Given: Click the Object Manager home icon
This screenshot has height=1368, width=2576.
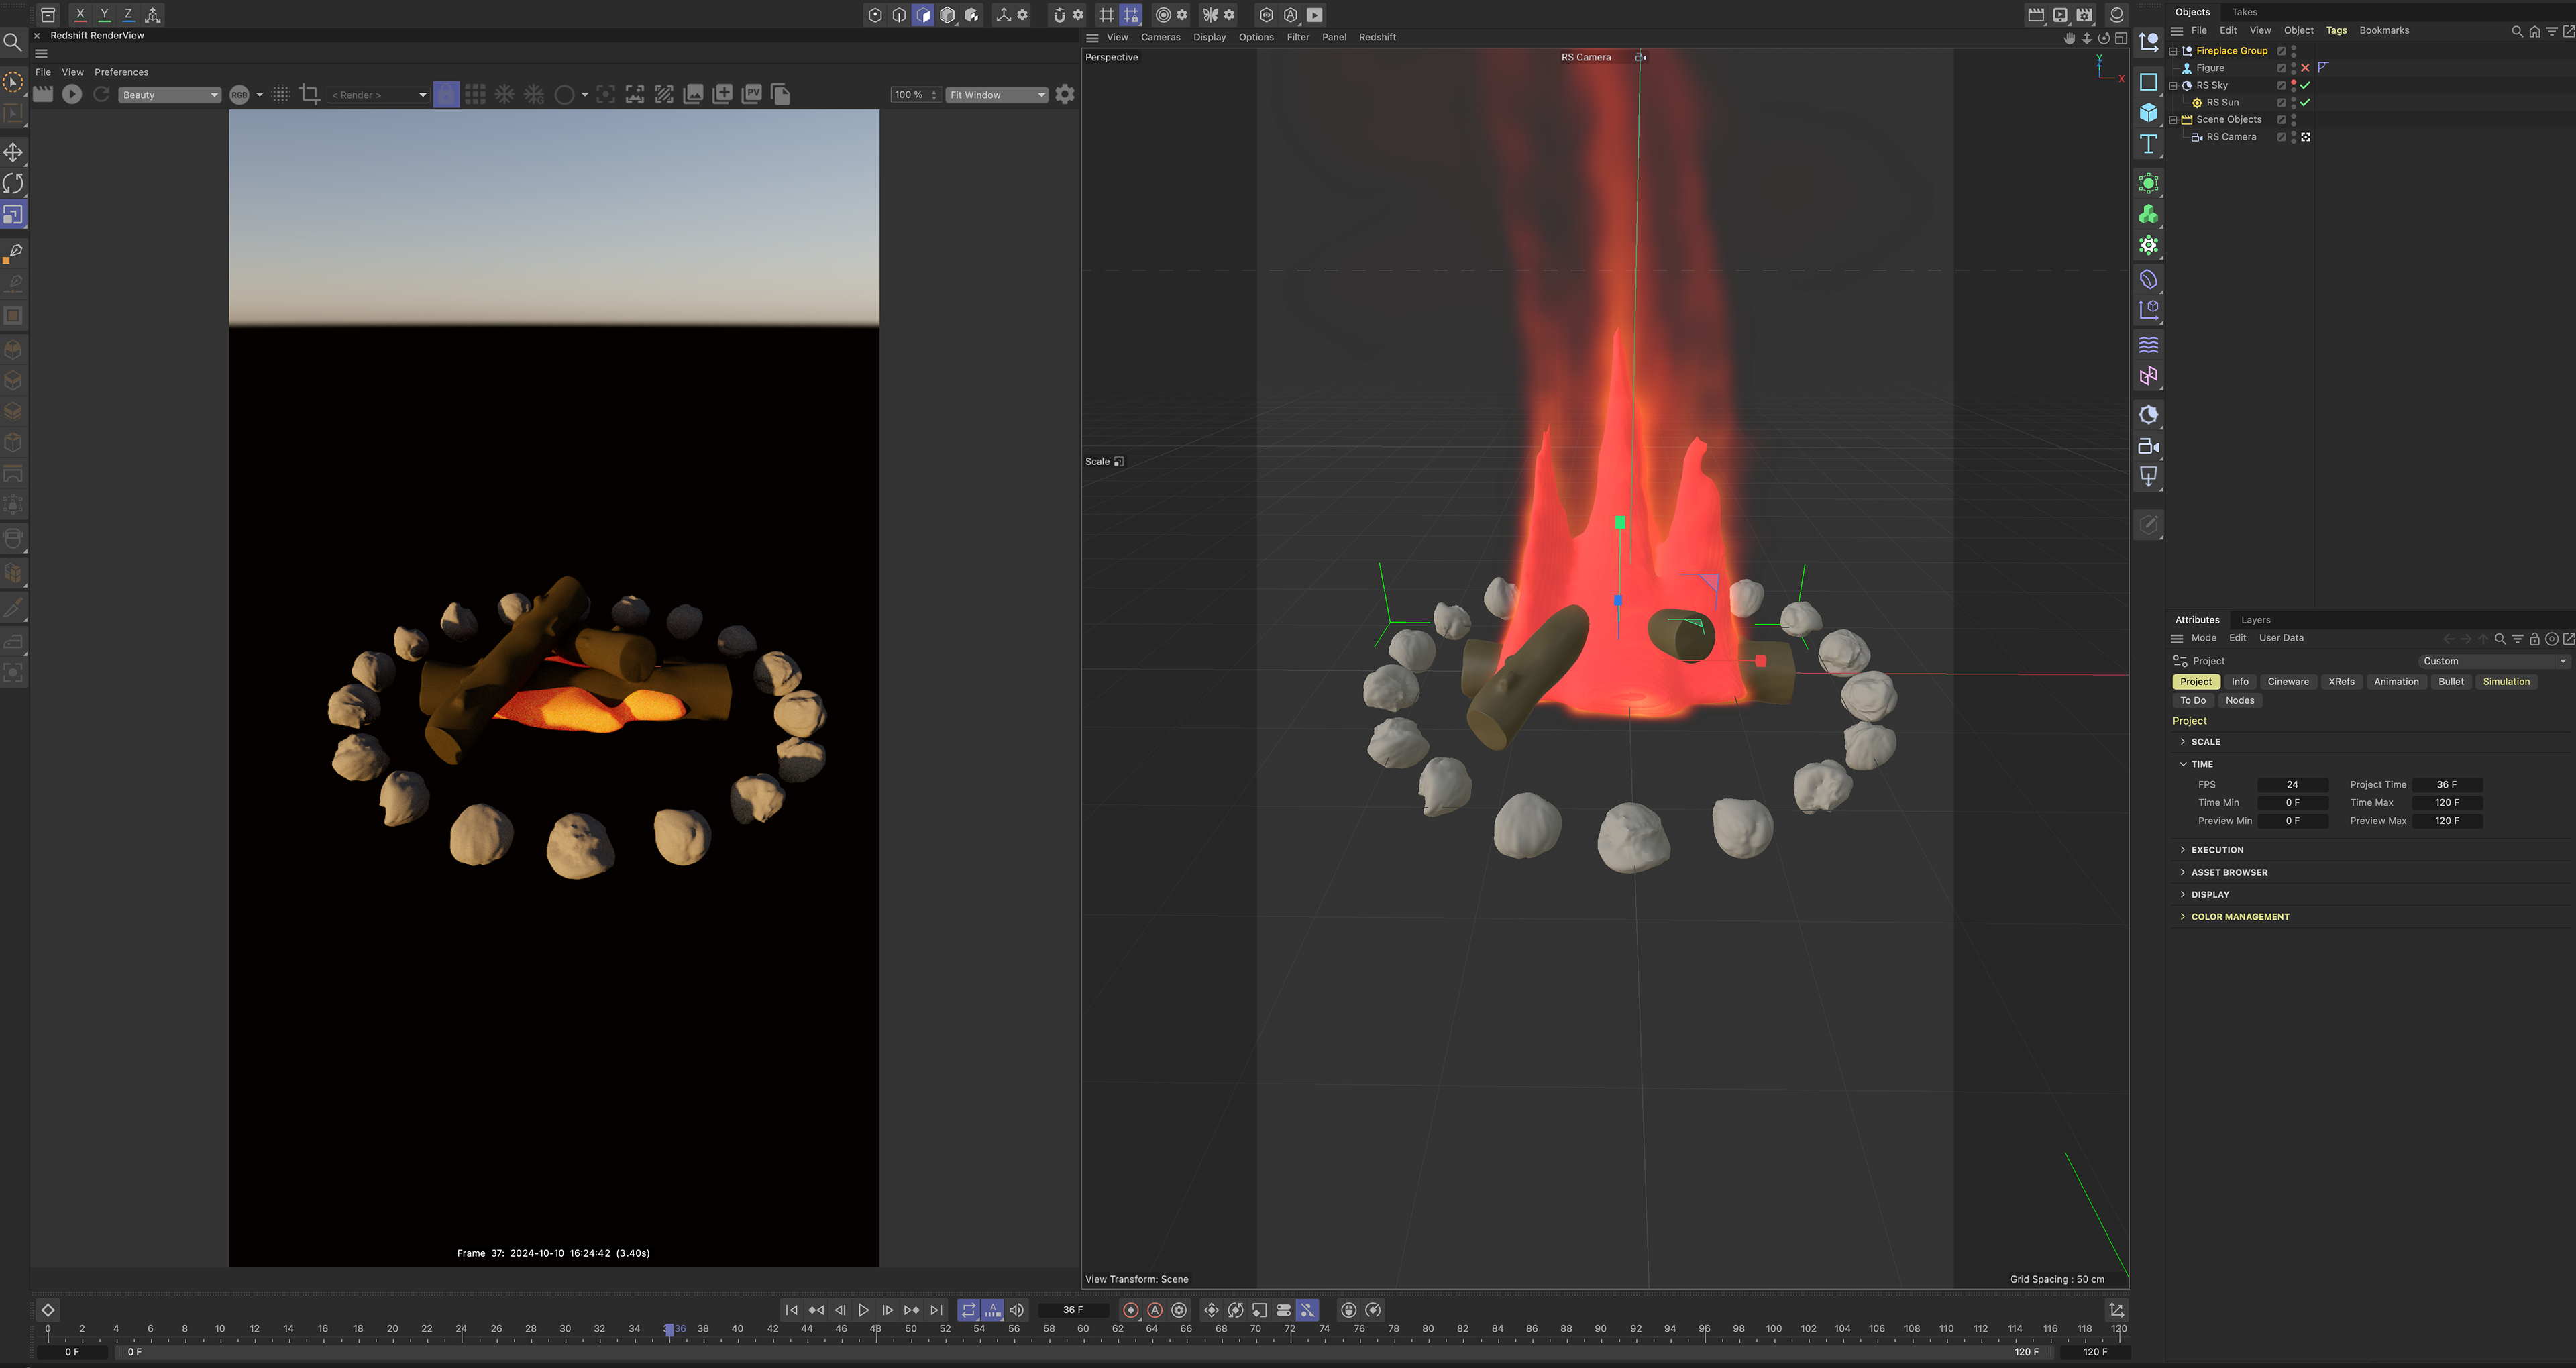Looking at the screenshot, I should pyautogui.click(x=2534, y=31).
